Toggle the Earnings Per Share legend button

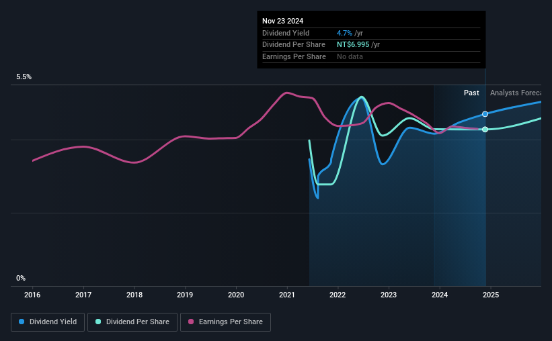click(x=225, y=322)
